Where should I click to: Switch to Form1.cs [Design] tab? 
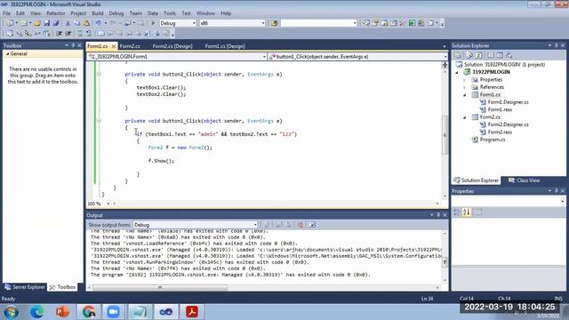(x=225, y=46)
